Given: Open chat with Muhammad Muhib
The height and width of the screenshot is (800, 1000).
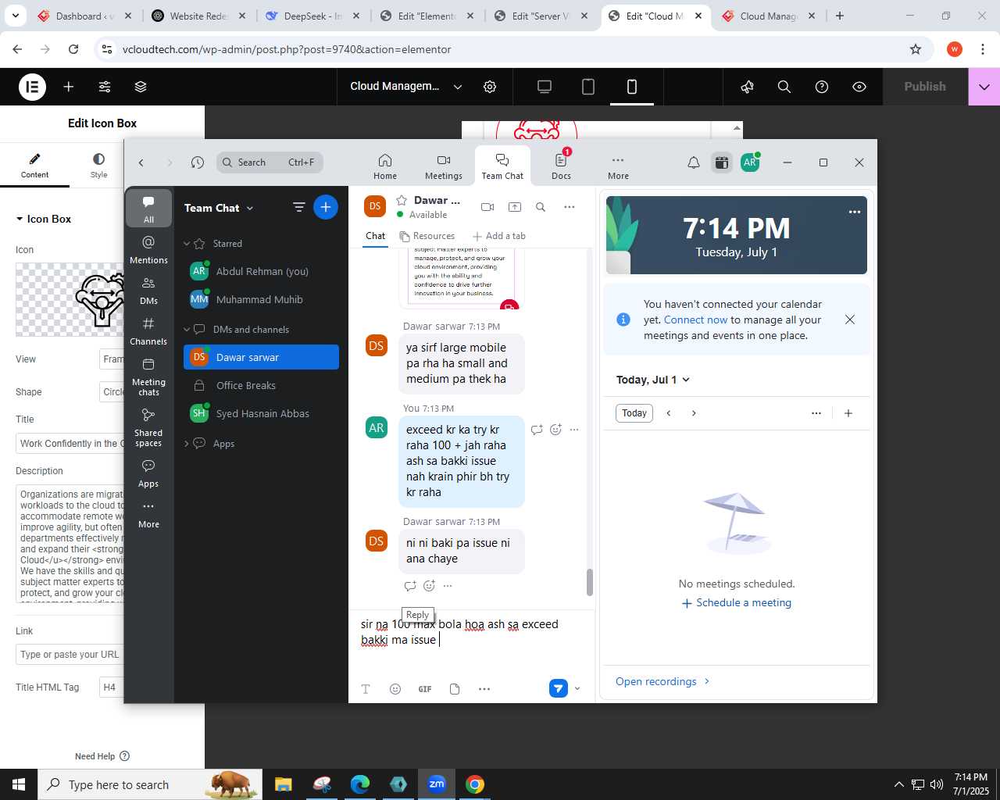Looking at the screenshot, I should click(x=261, y=299).
